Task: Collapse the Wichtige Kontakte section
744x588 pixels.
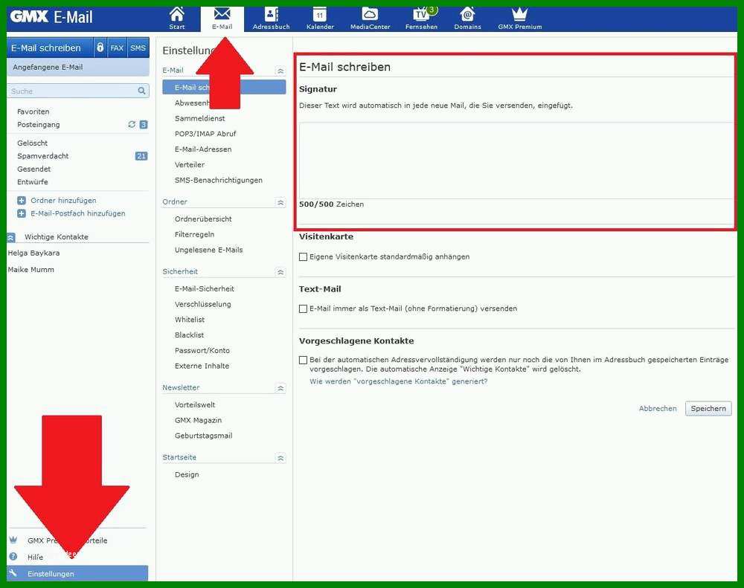Action: [x=11, y=237]
